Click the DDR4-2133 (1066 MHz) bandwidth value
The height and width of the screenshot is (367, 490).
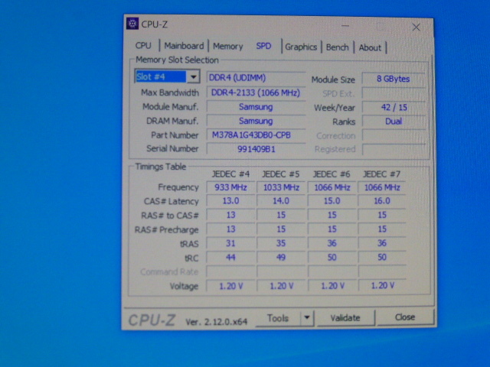pyautogui.click(x=256, y=93)
